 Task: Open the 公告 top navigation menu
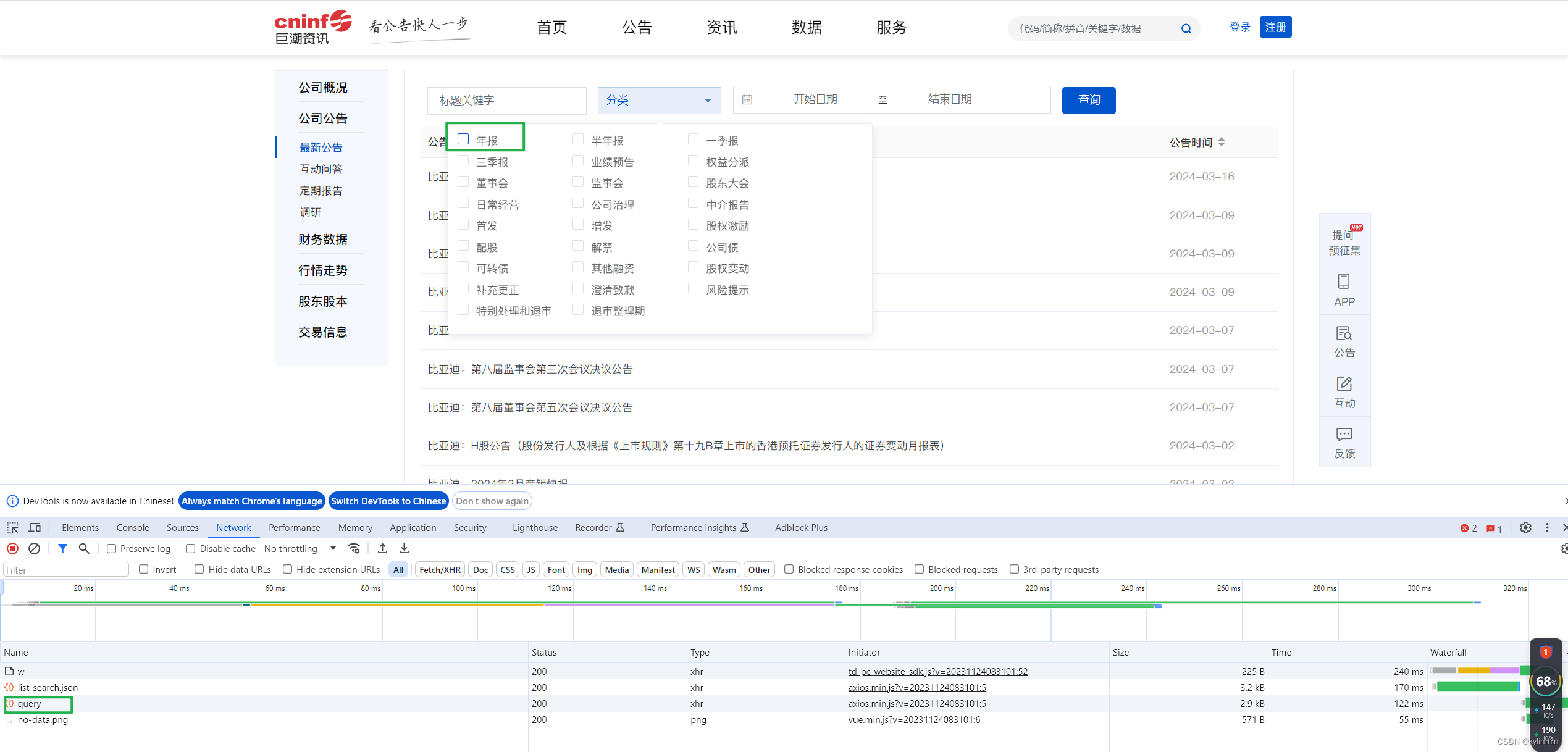[x=637, y=28]
